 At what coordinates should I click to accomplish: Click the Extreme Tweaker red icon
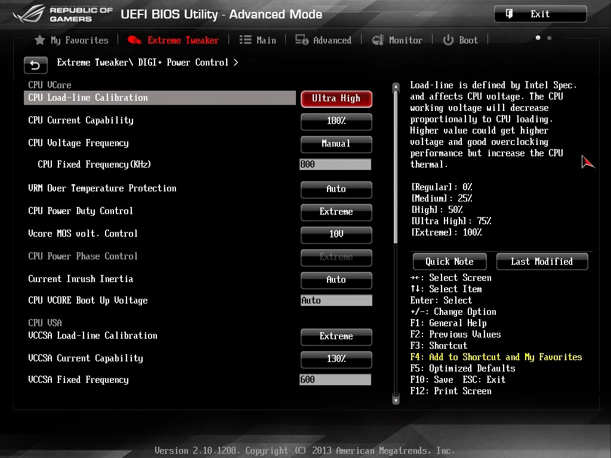[134, 40]
